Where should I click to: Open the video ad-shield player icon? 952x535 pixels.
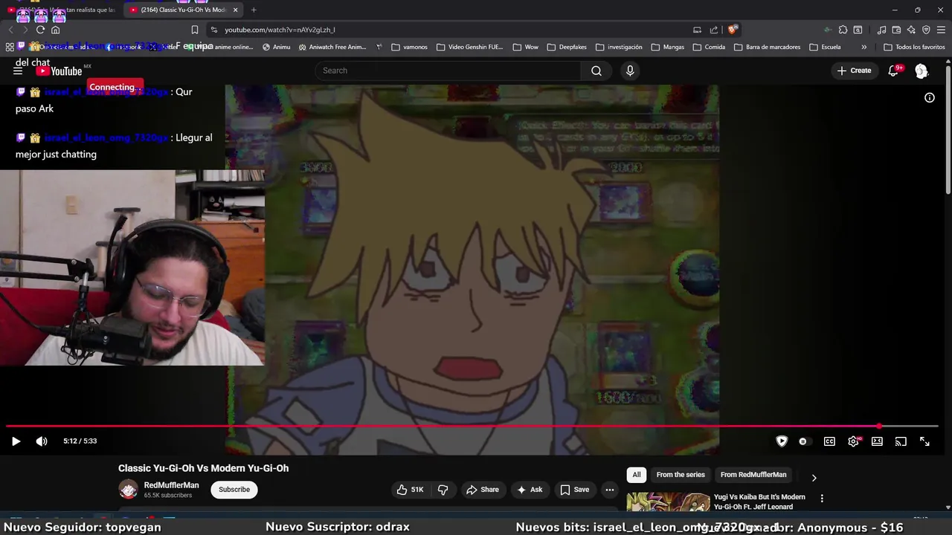tap(782, 441)
